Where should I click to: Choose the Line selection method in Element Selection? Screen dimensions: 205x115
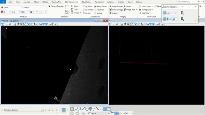pyautogui.click(x=176, y=13)
